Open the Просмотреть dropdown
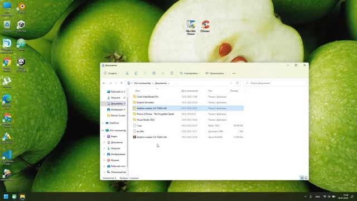 216,73
